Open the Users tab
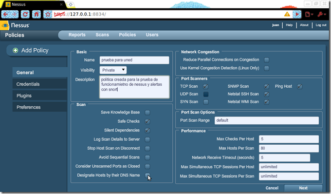 point(152,35)
